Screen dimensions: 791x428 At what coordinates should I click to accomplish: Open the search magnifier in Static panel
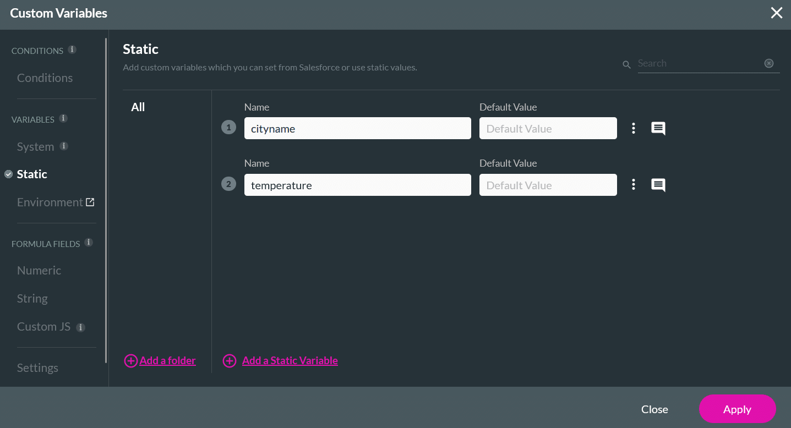(626, 64)
